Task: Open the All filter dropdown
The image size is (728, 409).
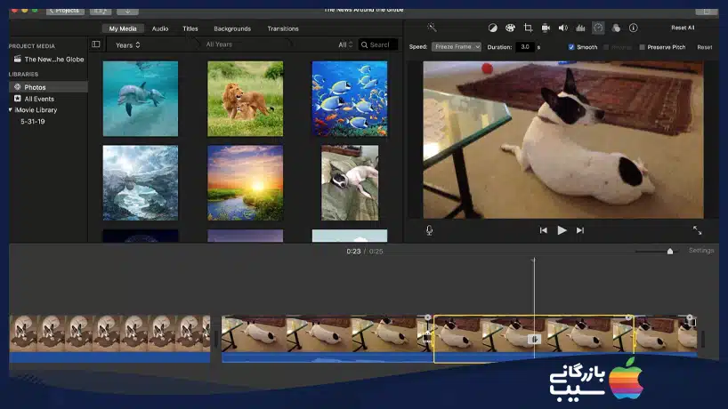Action: tap(345, 44)
